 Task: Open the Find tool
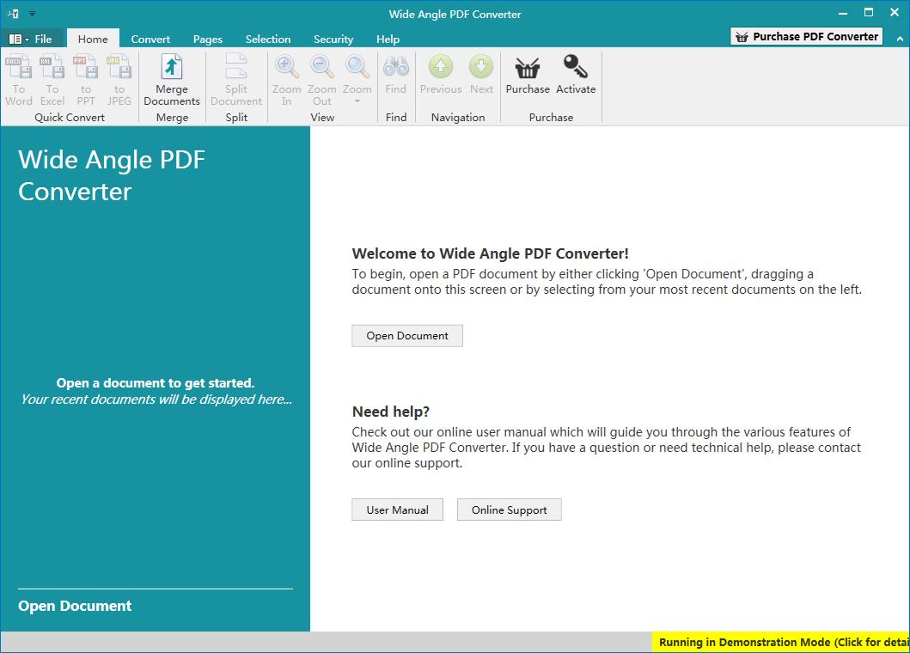[x=394, y=66]
